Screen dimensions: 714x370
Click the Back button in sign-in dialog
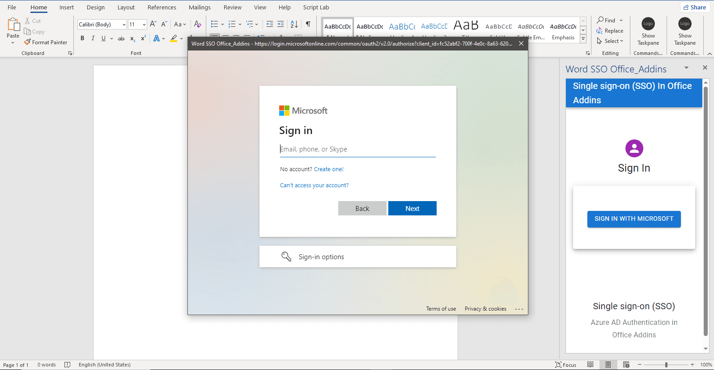click(362, 208)
